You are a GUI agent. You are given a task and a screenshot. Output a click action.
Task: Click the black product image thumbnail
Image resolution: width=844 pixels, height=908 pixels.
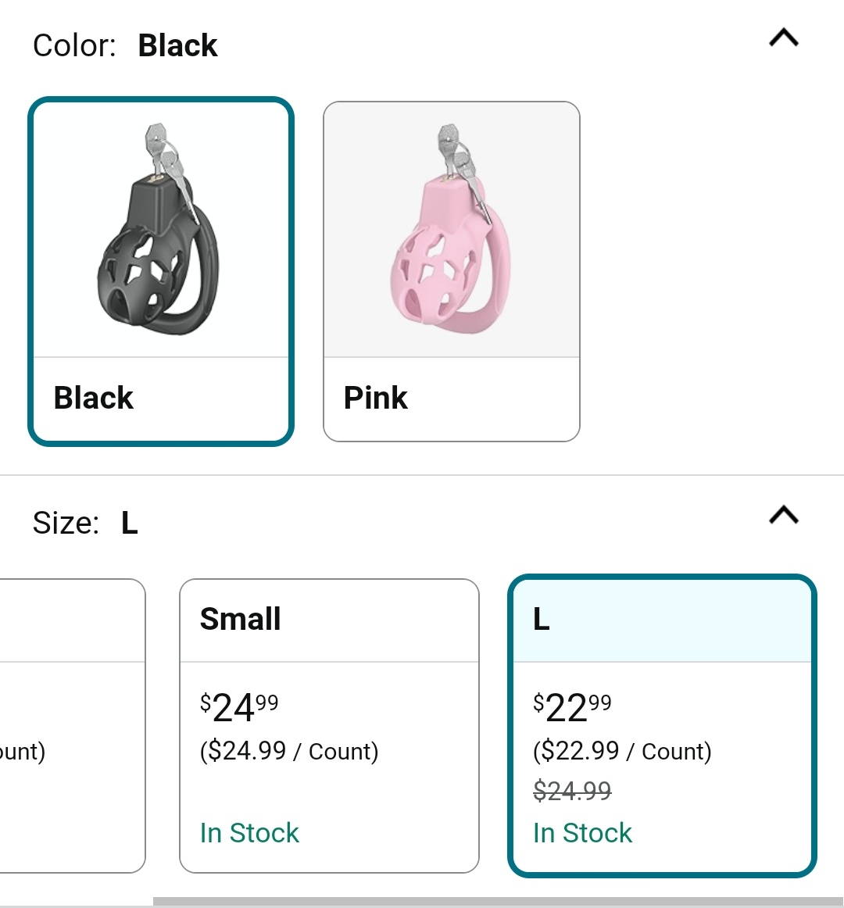159,229
